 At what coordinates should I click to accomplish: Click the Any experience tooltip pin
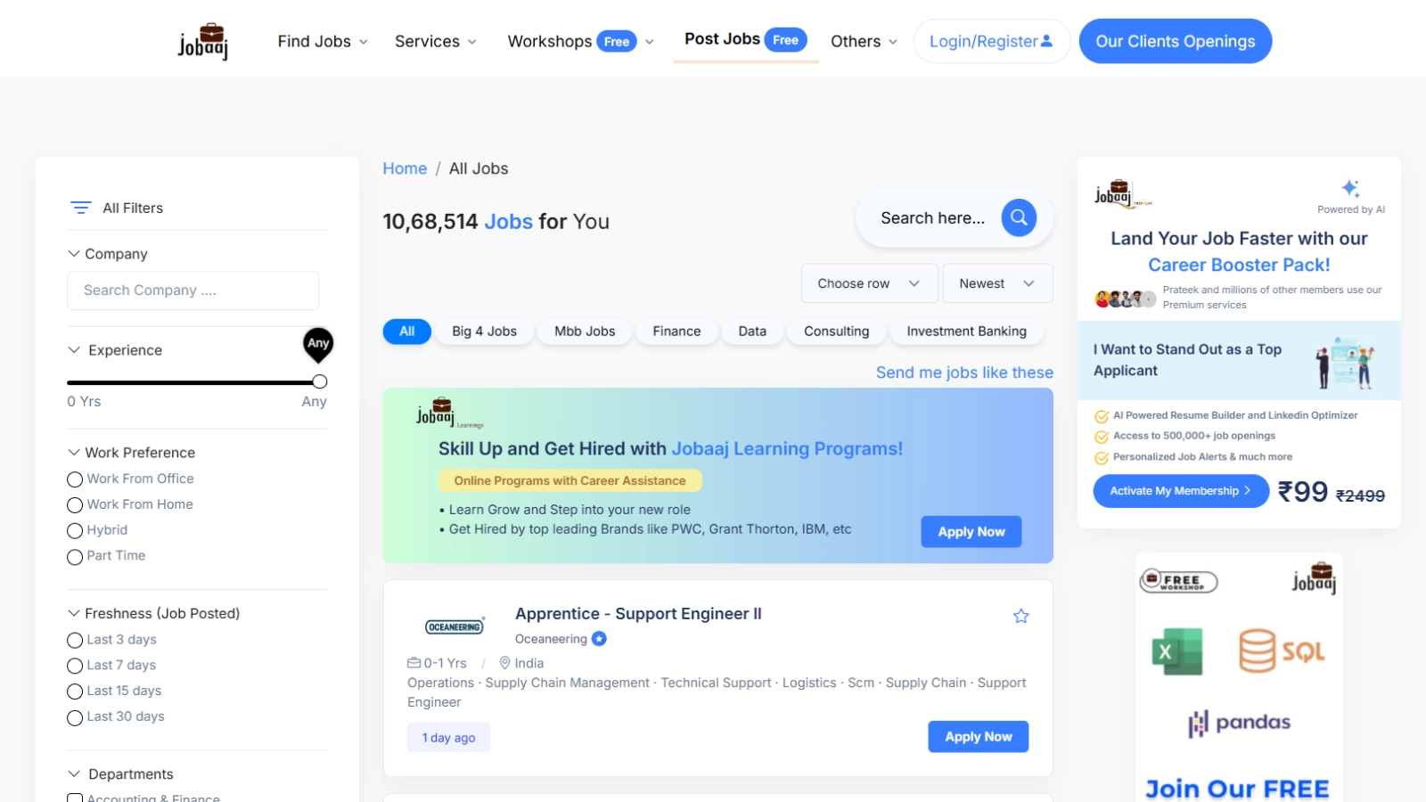click(318, 345)
